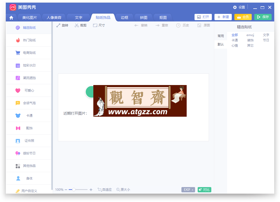This screenshot has height=202, width=280.
Task: Select the 贴纸饰品 tab
Action: pyautogui.click(x=103, y=18)
